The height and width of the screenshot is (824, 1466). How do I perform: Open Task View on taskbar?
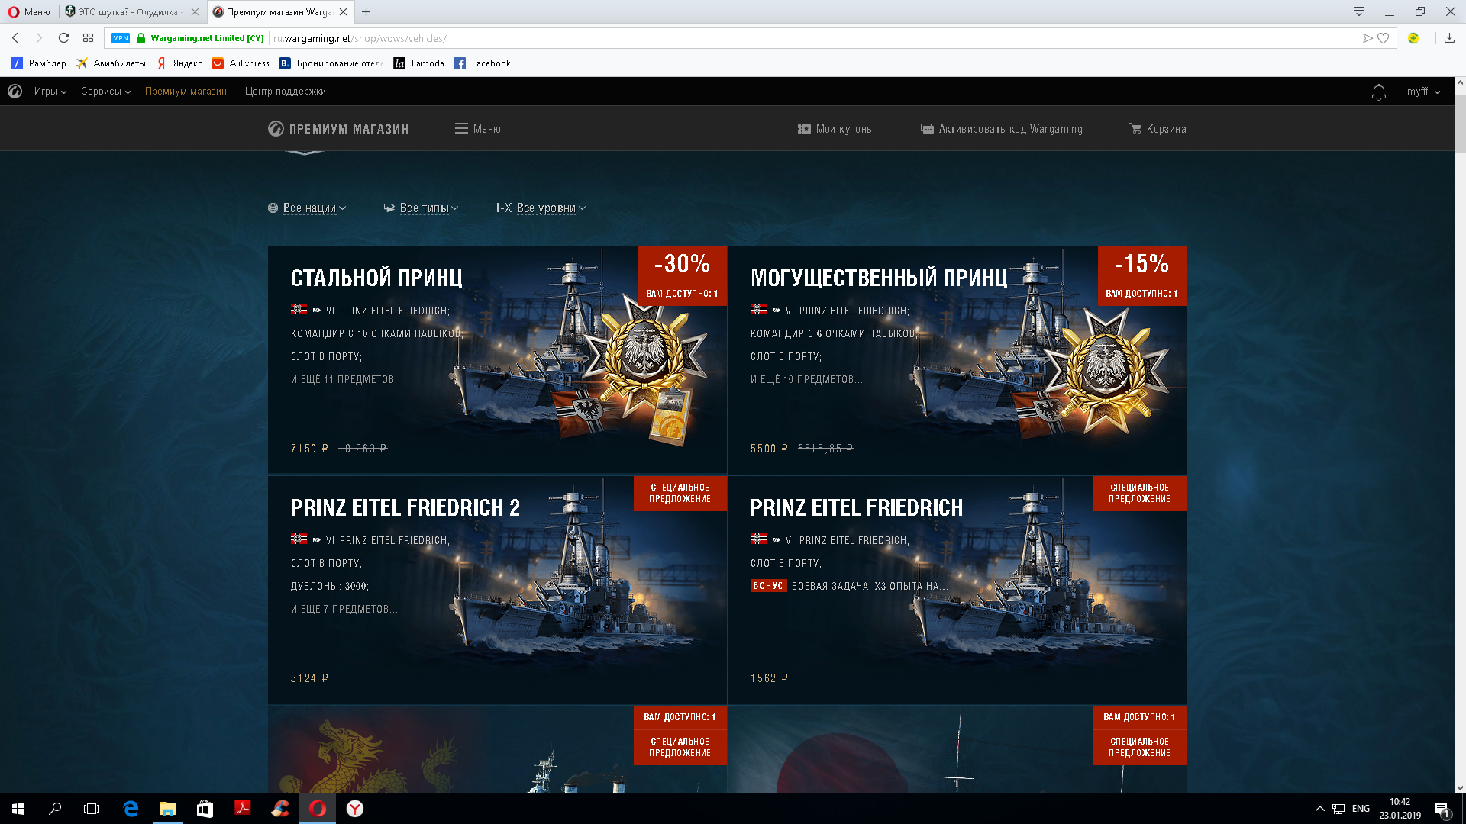tap(92, 809)
